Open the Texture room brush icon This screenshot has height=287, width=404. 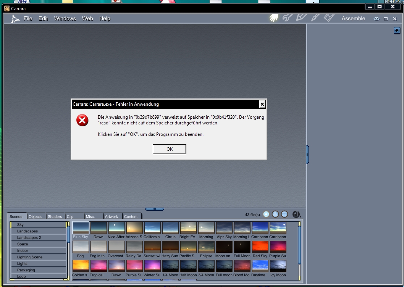[x=315, y=18]
